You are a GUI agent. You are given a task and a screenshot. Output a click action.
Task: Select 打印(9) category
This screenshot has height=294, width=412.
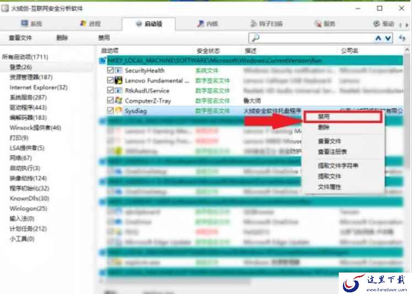pos(19,138)
